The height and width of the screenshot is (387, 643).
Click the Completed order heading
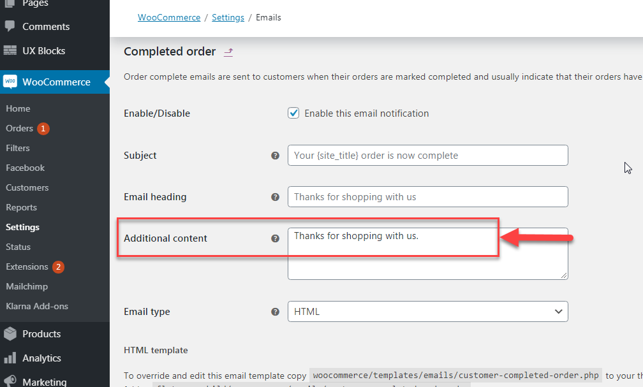click(170, 52)
